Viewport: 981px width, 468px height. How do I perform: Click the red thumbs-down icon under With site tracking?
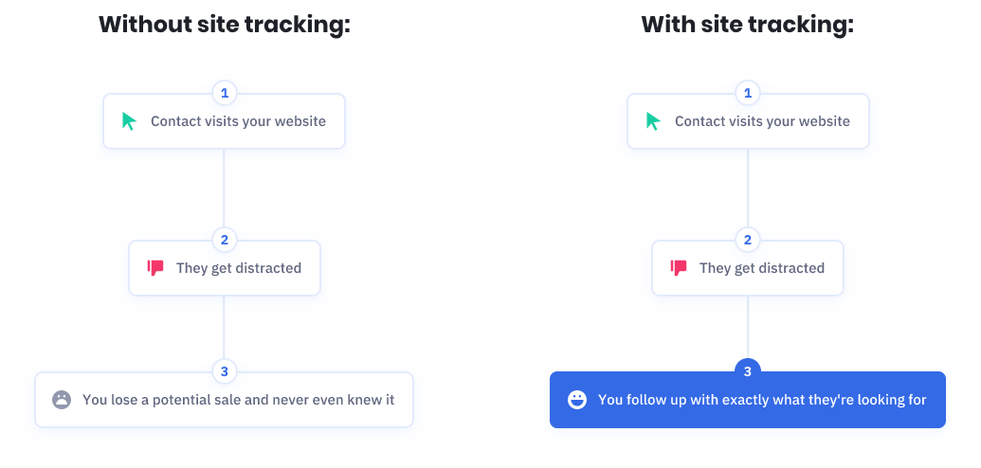tap(679, 268)
